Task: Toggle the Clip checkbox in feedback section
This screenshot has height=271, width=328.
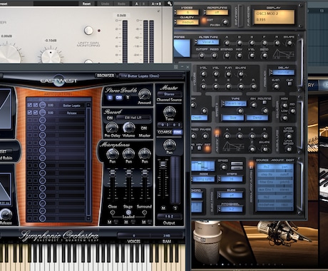Action: (x=289, y=84)
